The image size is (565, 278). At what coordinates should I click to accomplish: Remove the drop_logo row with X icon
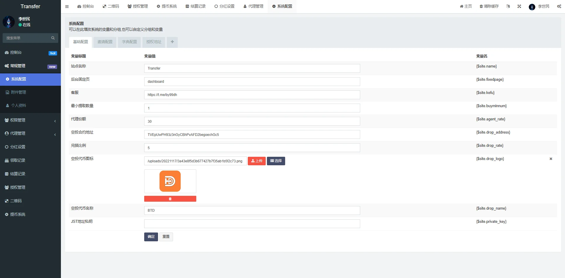[551, 159]
